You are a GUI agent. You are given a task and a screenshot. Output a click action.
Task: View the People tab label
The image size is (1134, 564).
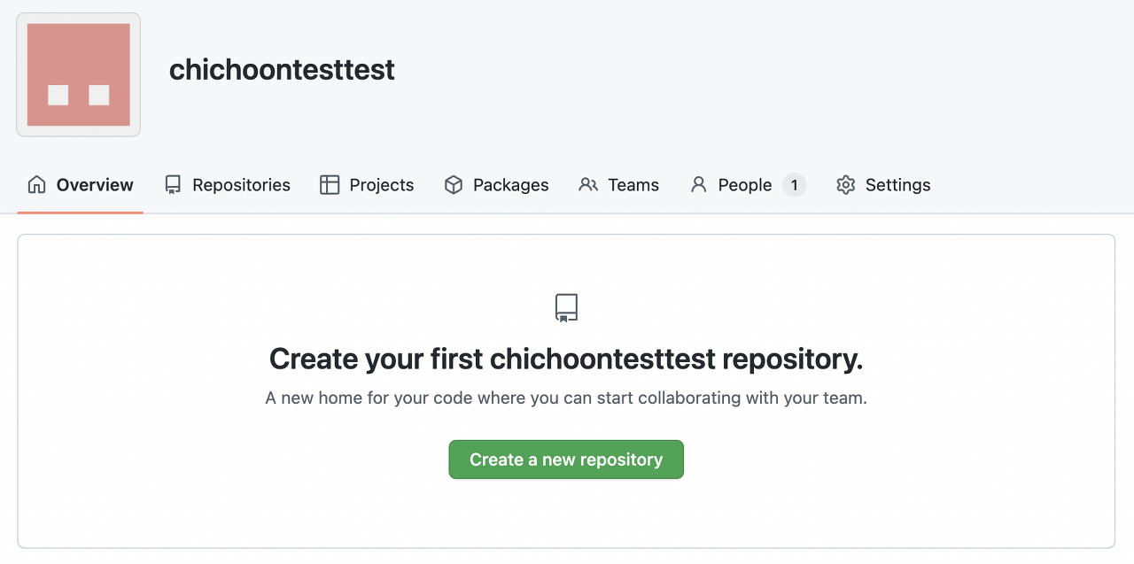pos(745,185)
